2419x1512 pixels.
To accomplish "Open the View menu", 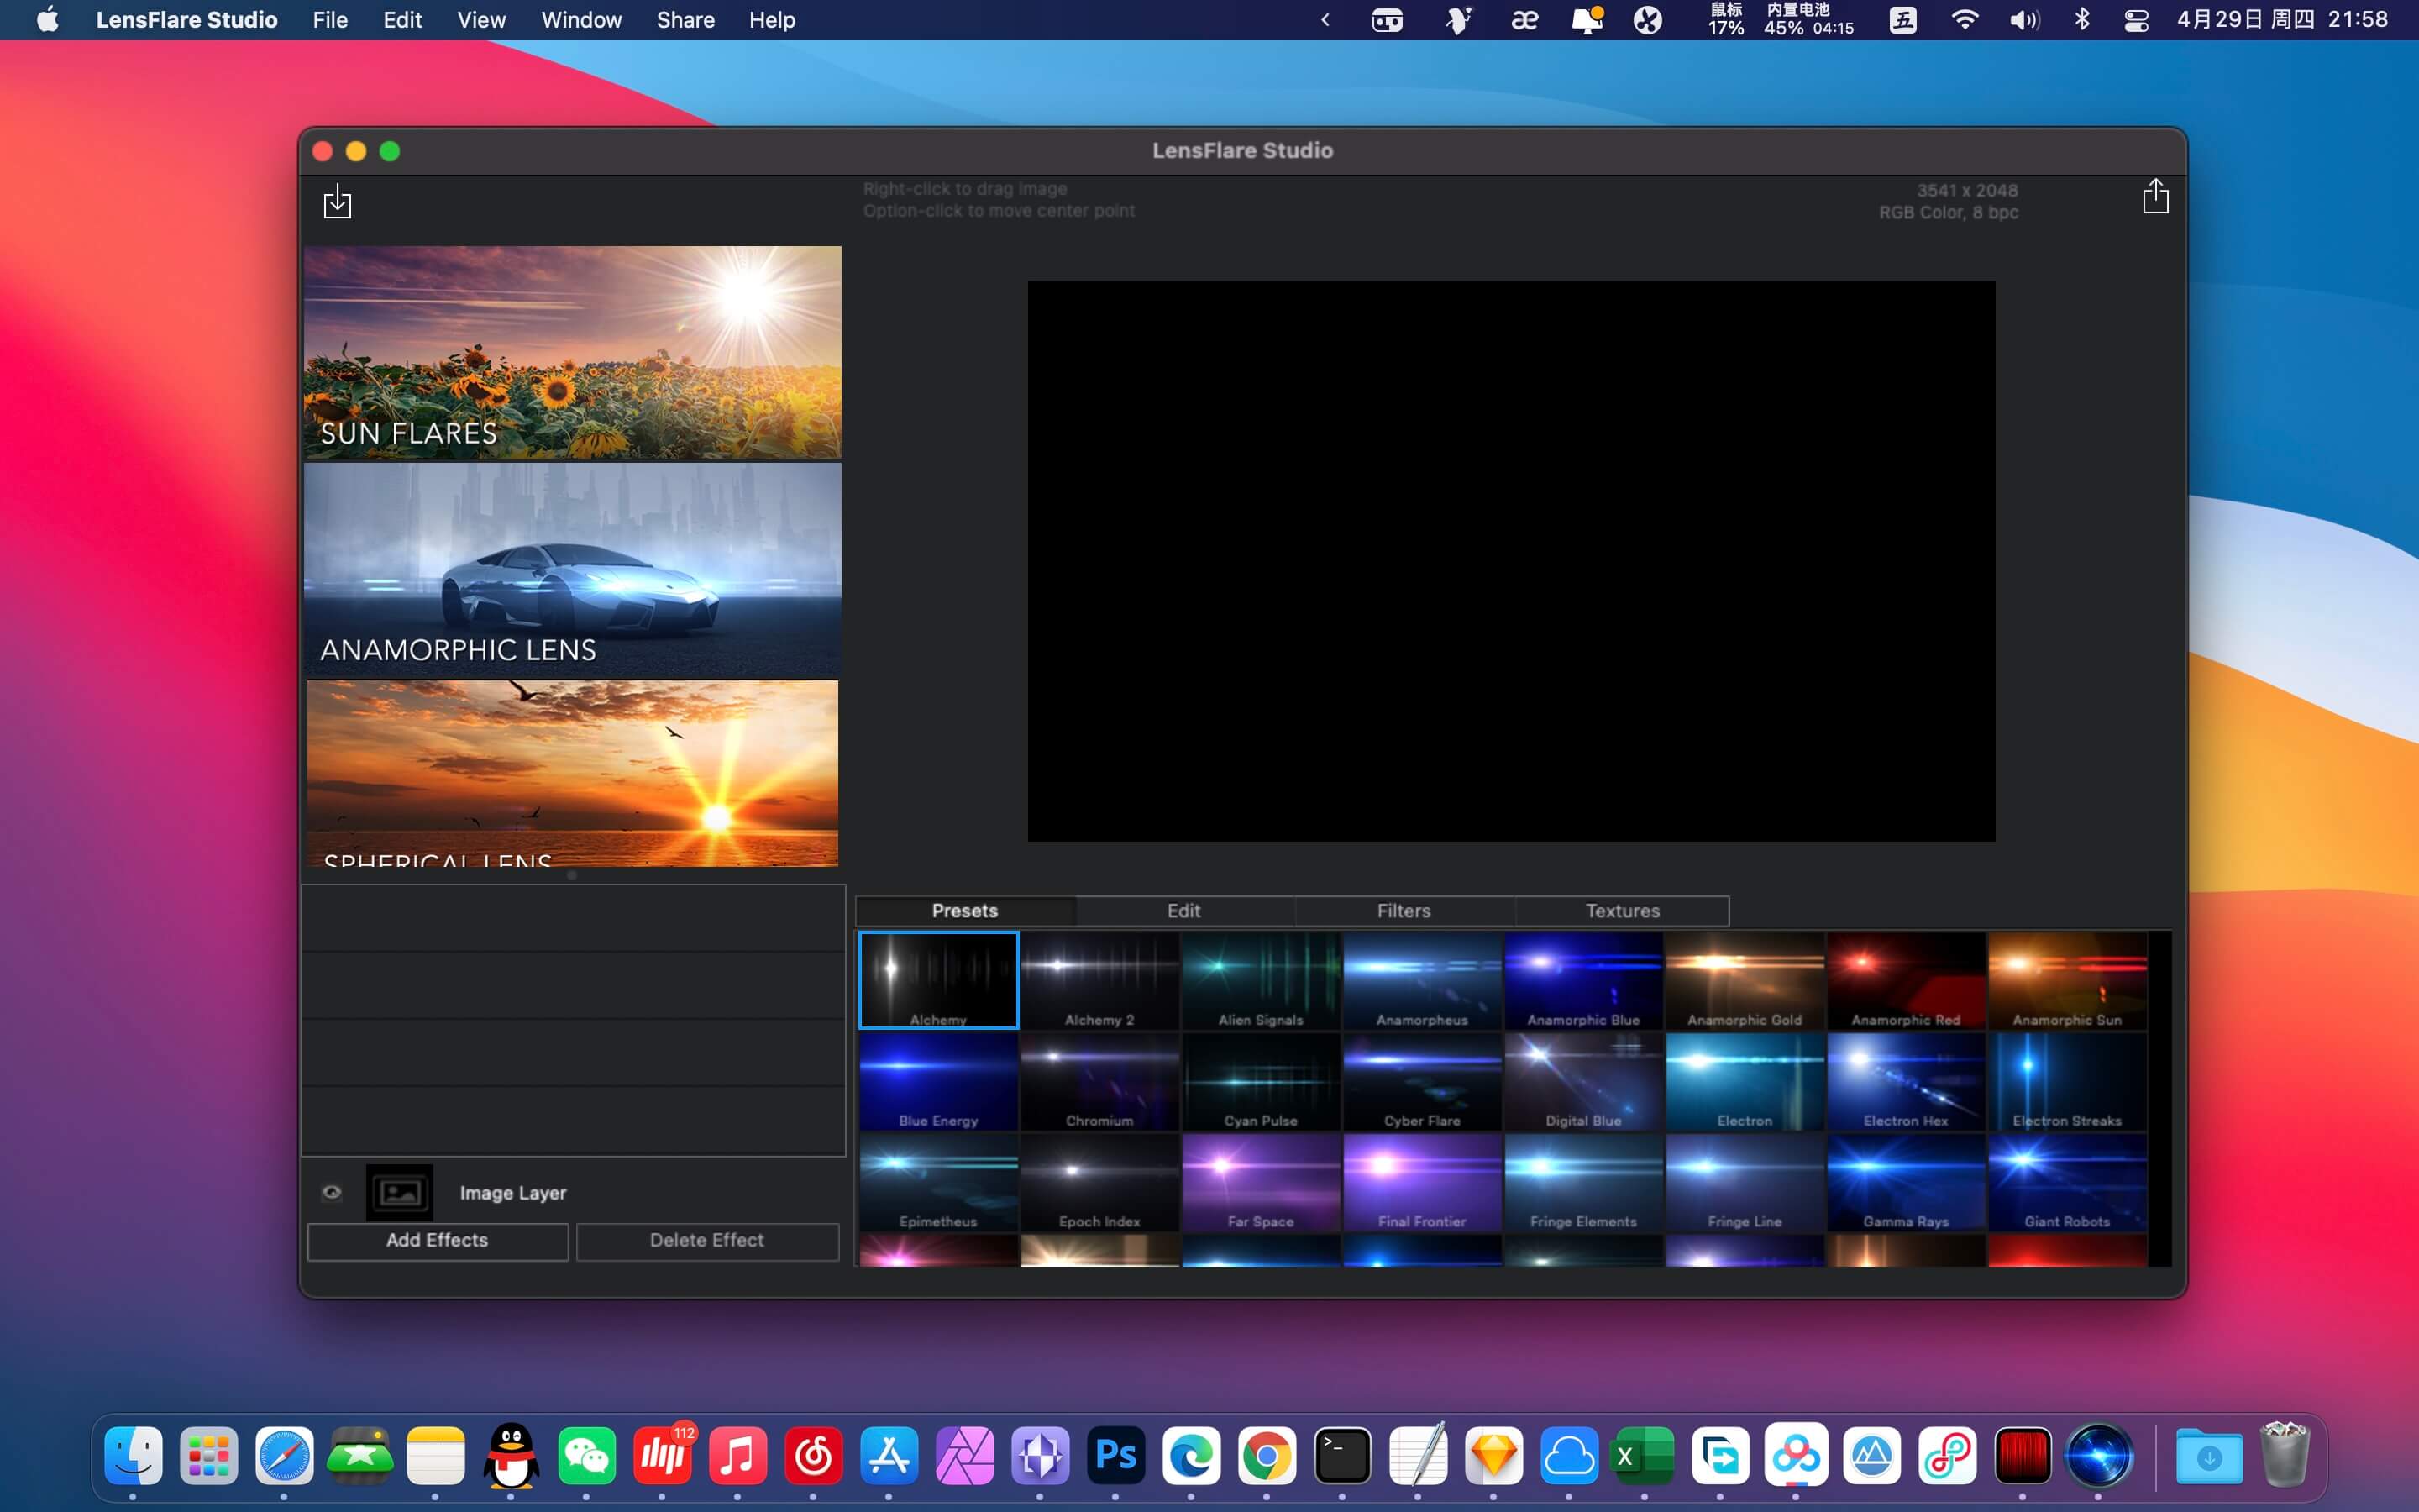I will point(482,20).
